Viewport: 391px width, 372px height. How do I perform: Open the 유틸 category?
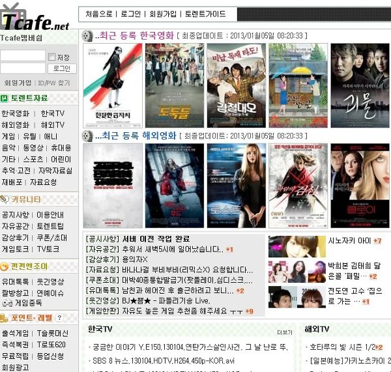(29, 136)
